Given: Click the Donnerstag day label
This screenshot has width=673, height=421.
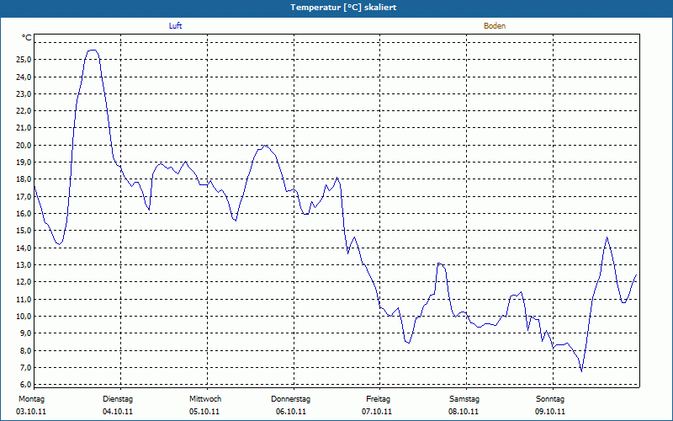Looking at the screenshot, I should (290, 399).
